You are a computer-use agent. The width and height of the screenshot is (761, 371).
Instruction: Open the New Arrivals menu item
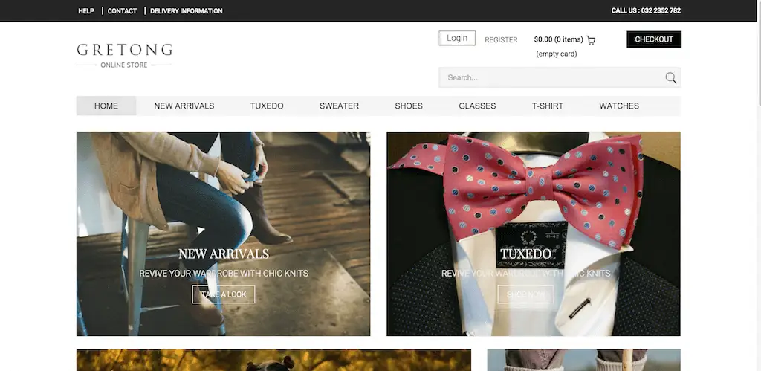click(x=184, y=106)
